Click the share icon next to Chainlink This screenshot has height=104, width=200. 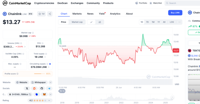50,14
